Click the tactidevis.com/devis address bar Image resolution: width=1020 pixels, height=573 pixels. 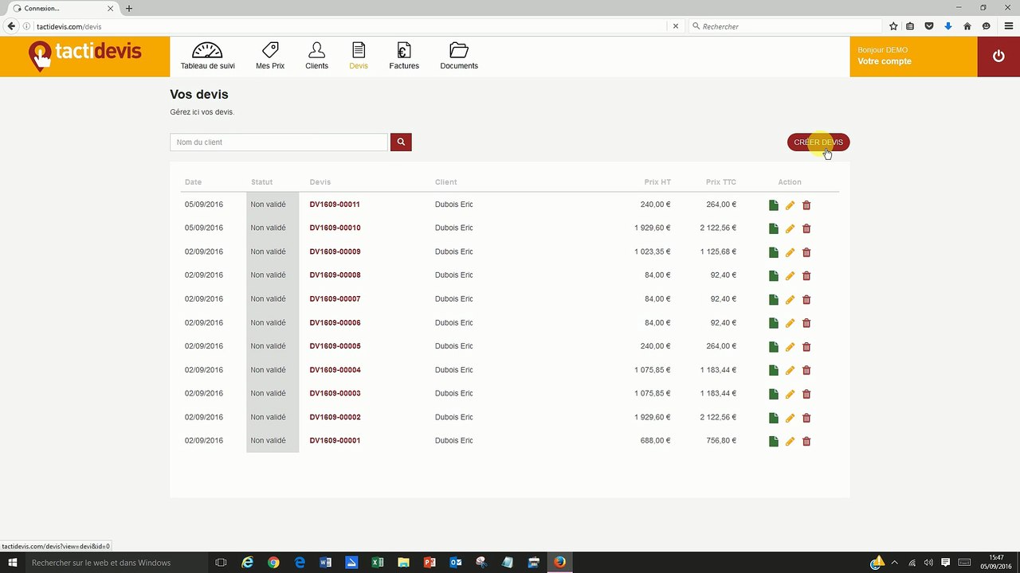pyautogui.click(x=351, y=26)
